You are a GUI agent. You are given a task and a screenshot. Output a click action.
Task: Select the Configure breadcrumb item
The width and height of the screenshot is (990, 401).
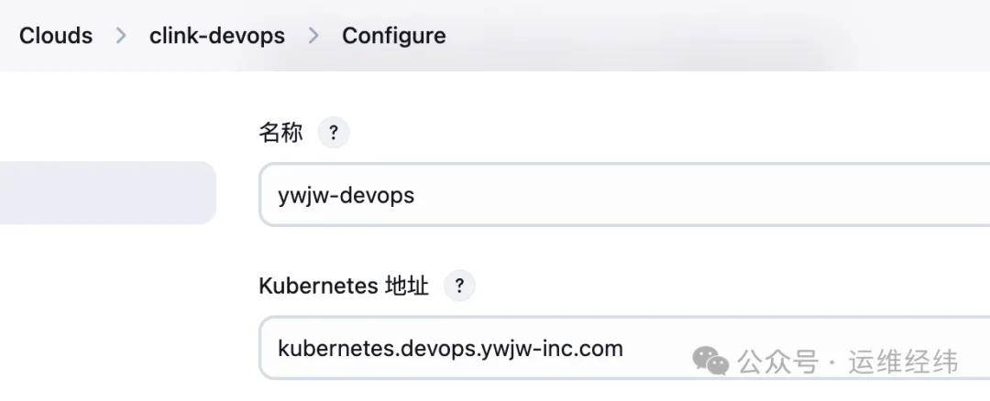394,36
